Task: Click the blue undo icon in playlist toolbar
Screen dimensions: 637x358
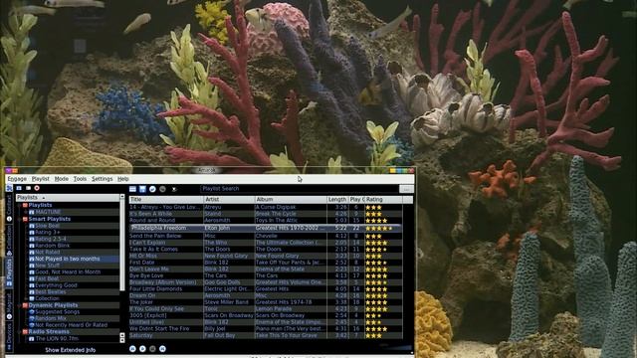Action: click(152, 189)
